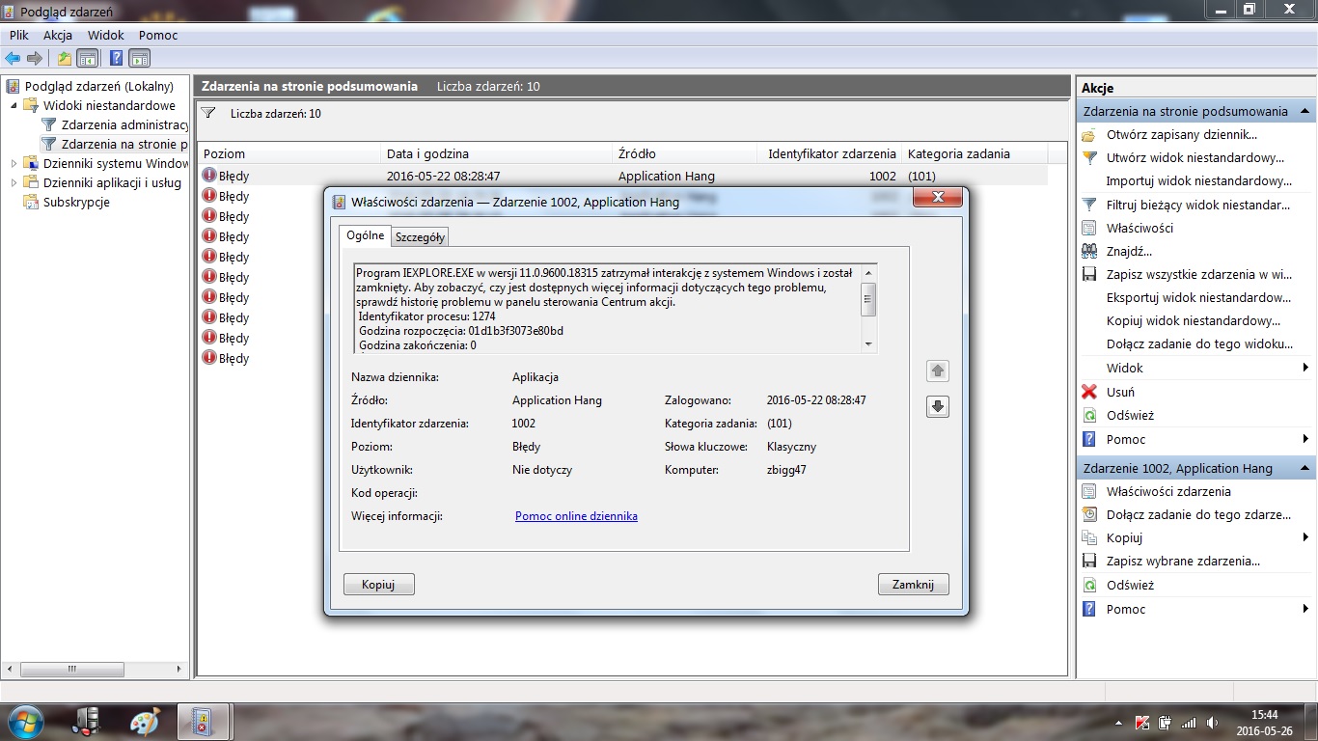The width and height of the screenshot is (1318, 741).
Task: Expand the Dzienniki aplikacji i usług node
Action: pos(14,182)
